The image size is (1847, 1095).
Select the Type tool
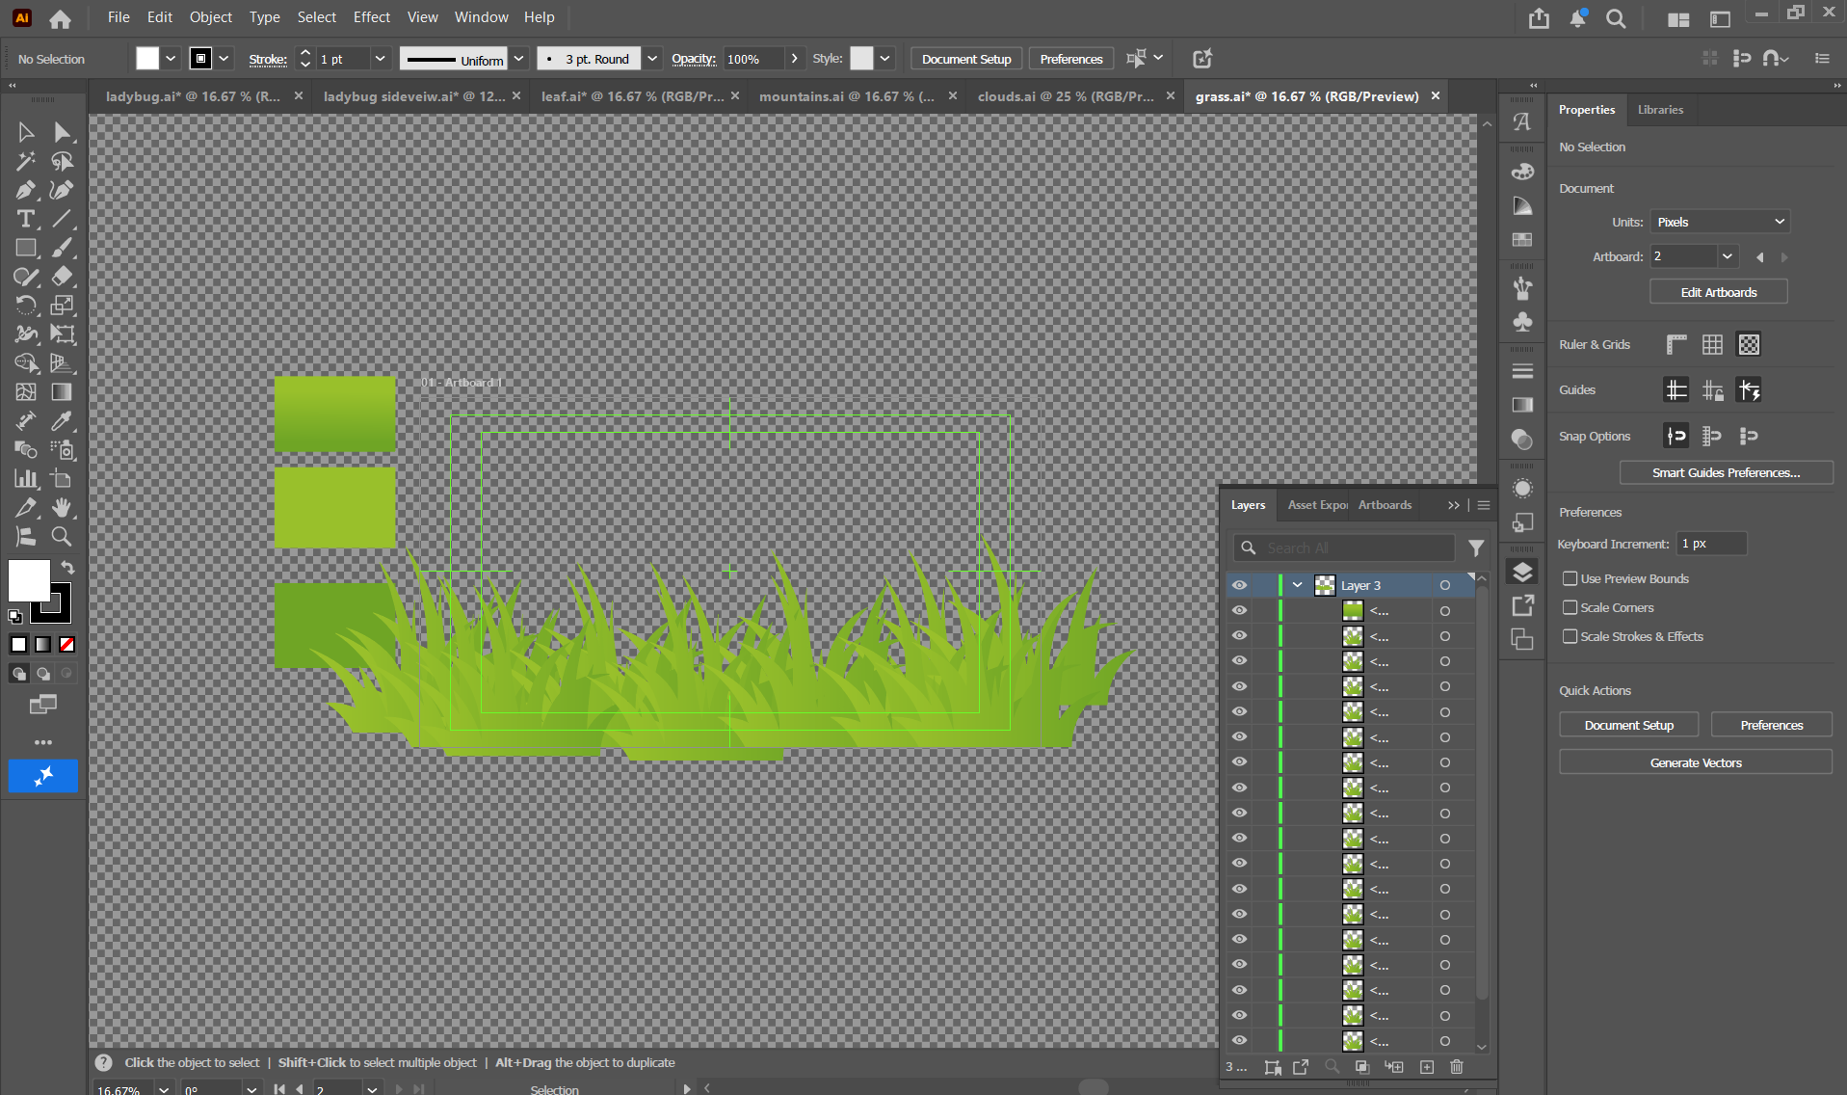(x=26, y=219)
